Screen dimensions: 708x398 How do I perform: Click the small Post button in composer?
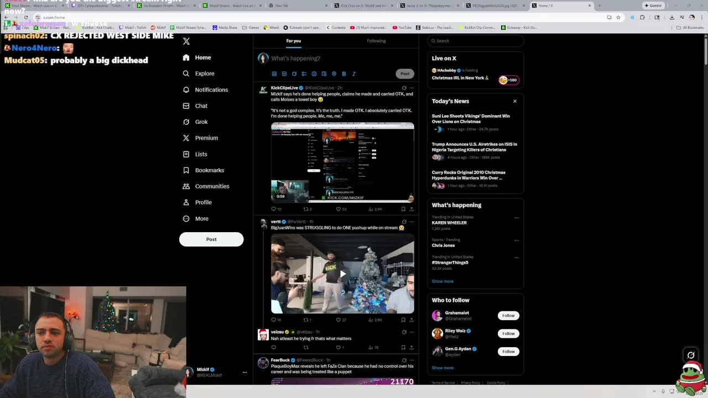tap(405, 74)
